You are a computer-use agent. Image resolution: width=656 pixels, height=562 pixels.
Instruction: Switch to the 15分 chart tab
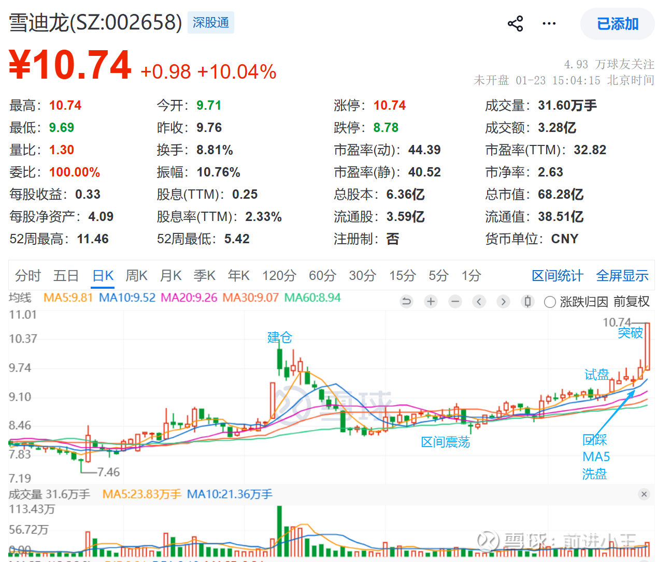tap(403, 275)
